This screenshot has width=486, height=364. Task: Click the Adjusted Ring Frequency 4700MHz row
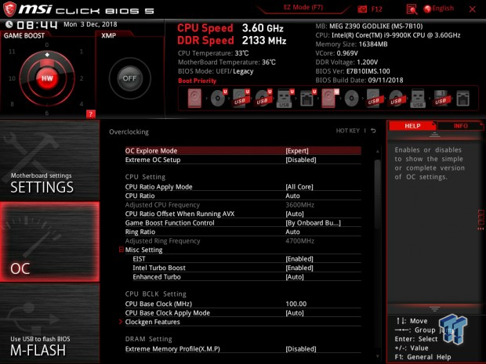tap(243, 241)
